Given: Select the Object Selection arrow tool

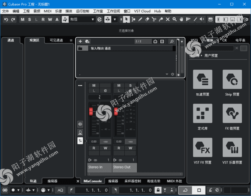Looking at the screenshot, I should [126, 19].
